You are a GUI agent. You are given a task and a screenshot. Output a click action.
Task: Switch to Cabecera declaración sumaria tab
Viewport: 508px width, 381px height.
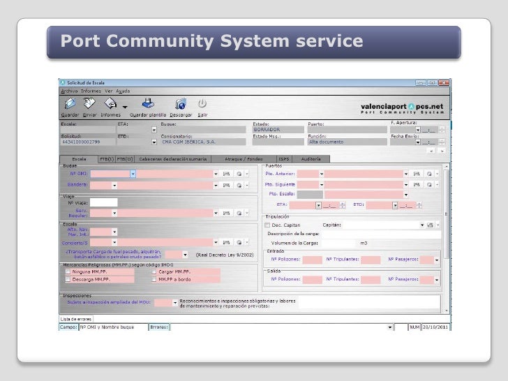(x=172, y=159)
